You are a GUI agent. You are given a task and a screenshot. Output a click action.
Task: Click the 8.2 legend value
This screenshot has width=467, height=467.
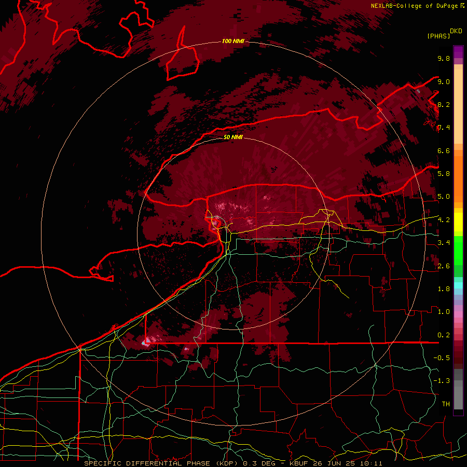point(444,104)
